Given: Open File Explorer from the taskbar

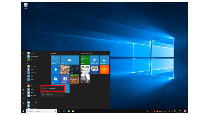Looking at the screenshot, I should click(x=69, y=111).
